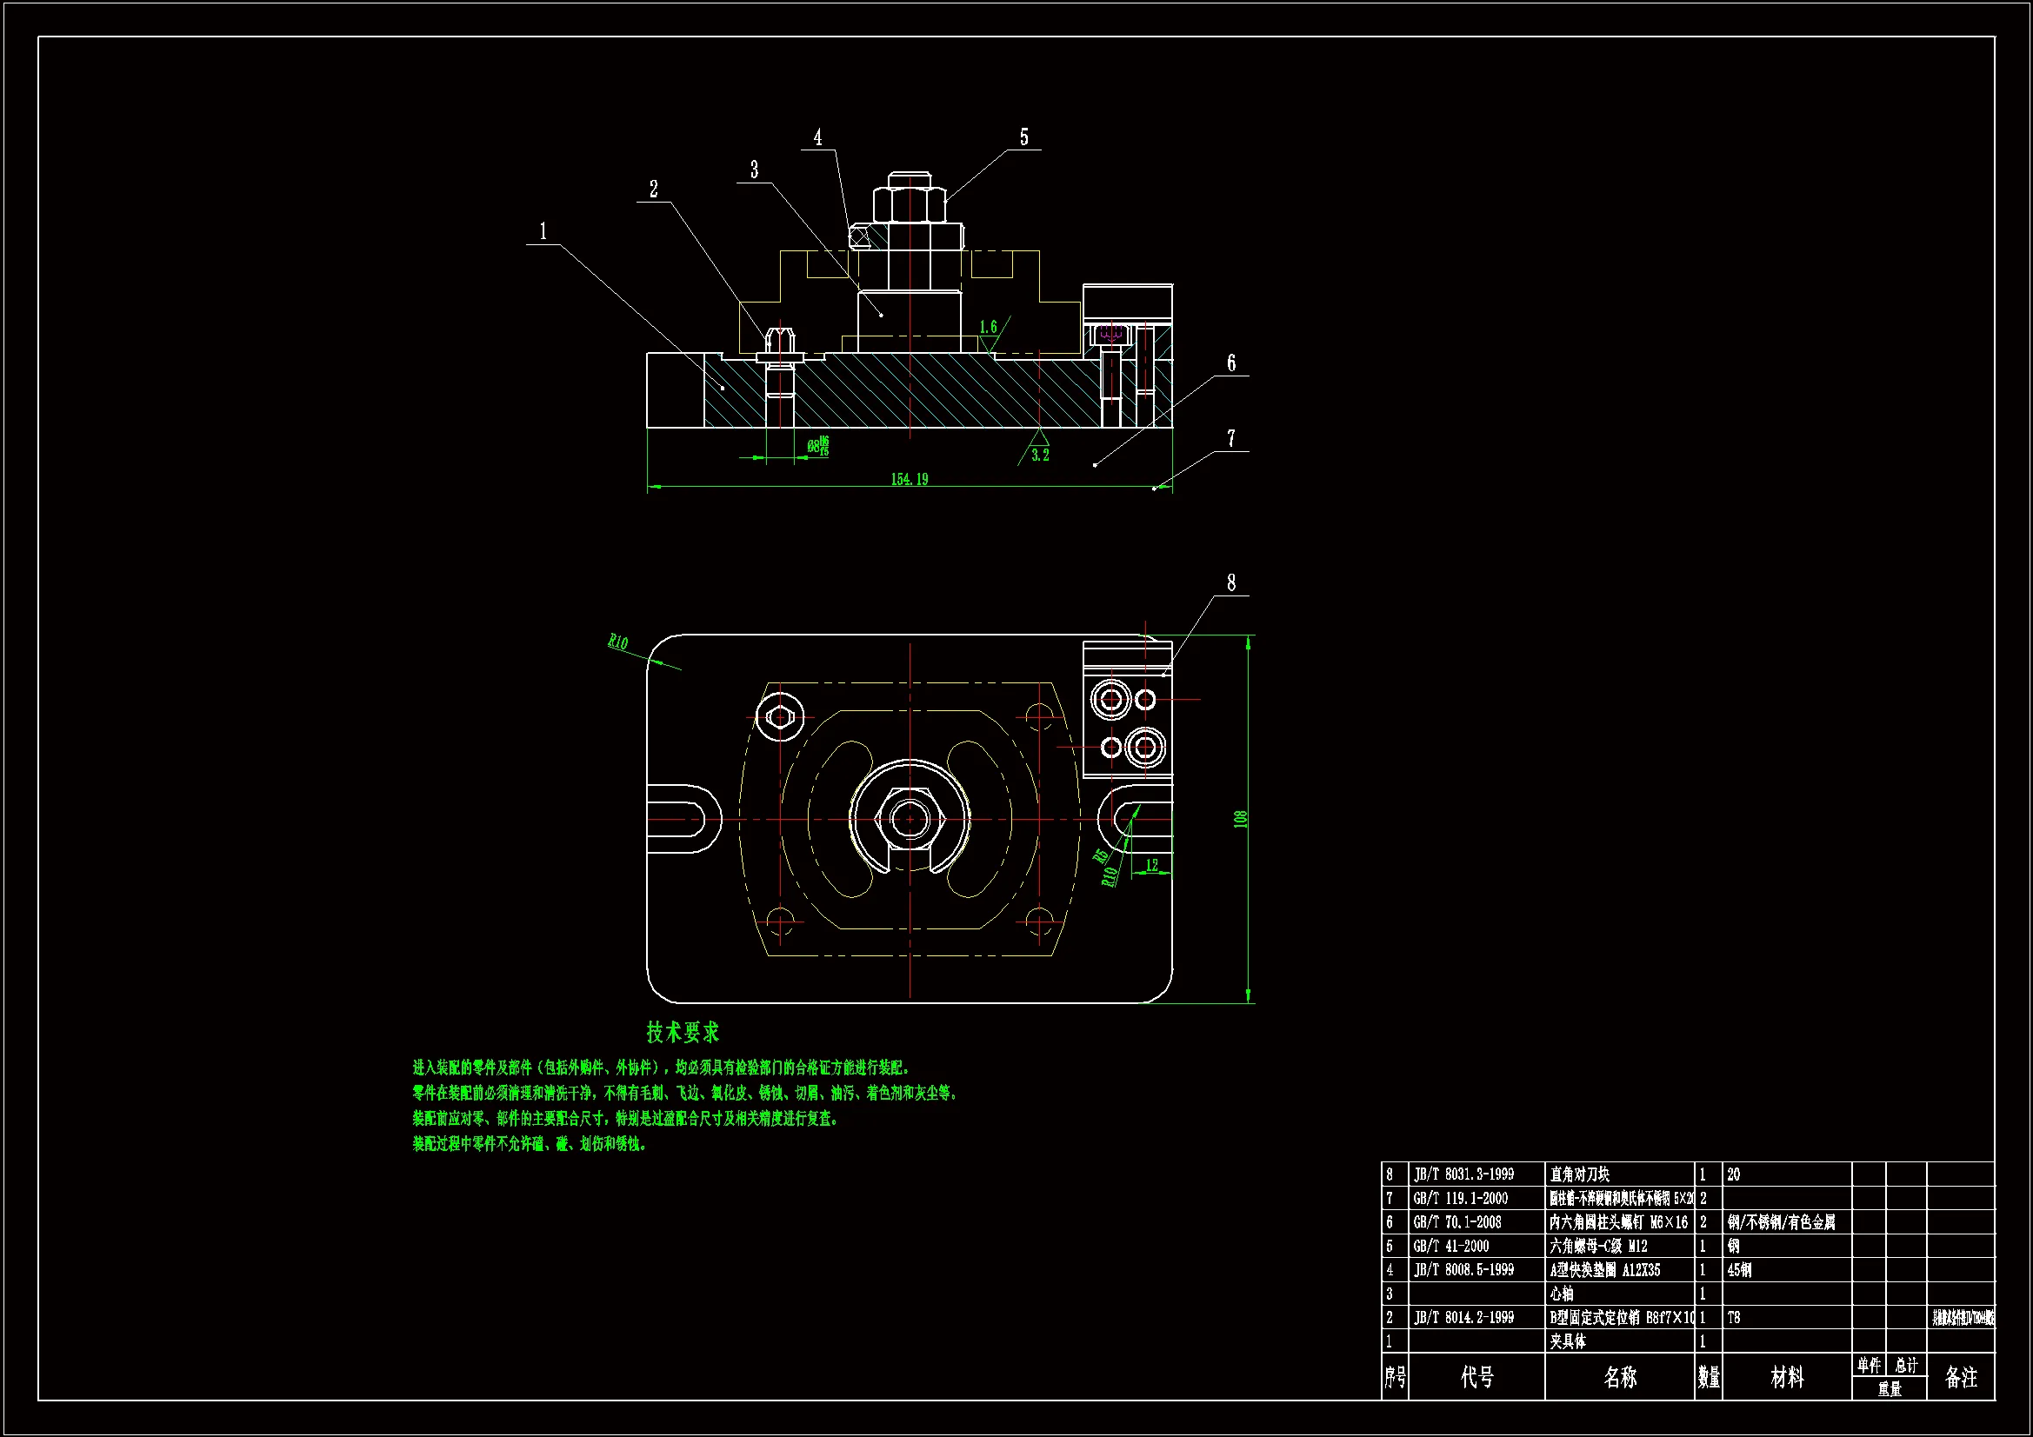This screenshot has height=1437, width=2033.
Task: Select the 45钢 material cell
Action: pyautogui.click(x=1739, y=1270)
